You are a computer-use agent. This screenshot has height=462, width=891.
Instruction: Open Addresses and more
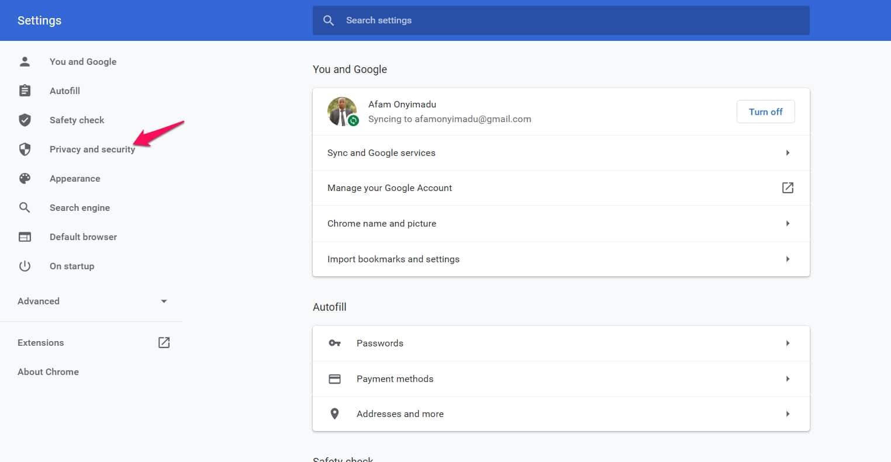(561, 414)
